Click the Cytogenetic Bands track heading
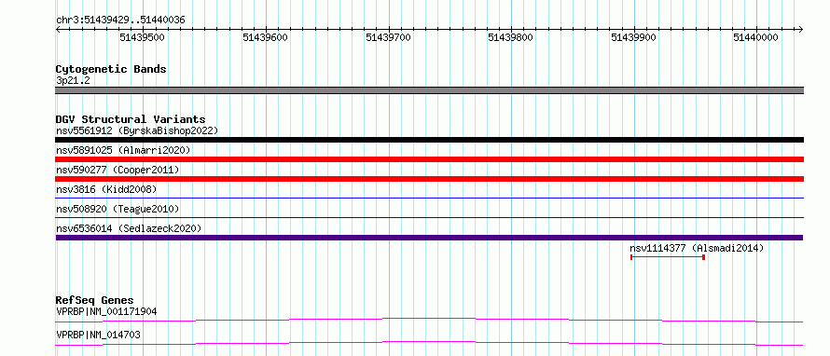Screen dimensions: 830x356 (111, 69)
